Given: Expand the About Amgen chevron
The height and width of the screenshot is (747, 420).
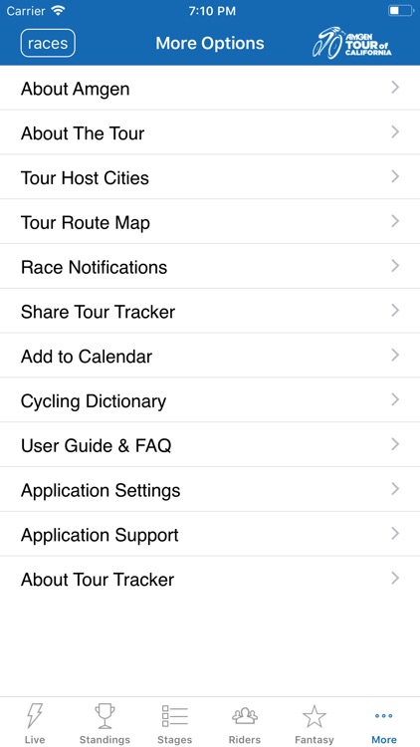Looking at the screenshot, I should [x=395, y=88].
